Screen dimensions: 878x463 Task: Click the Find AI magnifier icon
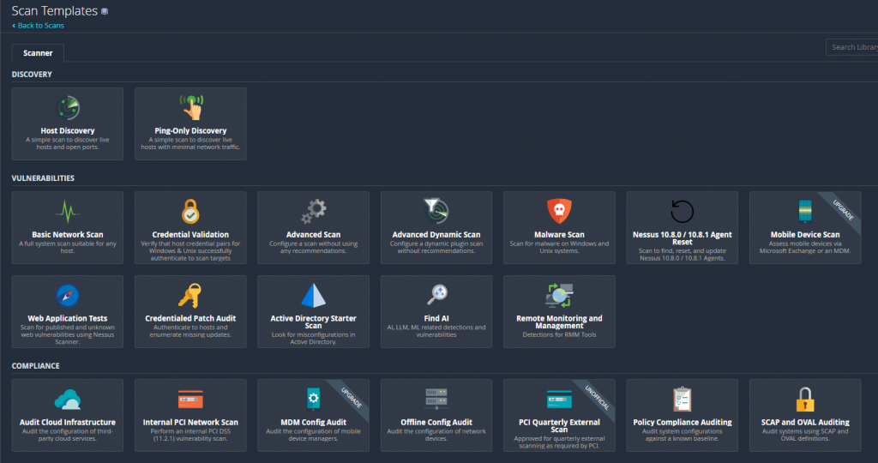coord(436,294)
